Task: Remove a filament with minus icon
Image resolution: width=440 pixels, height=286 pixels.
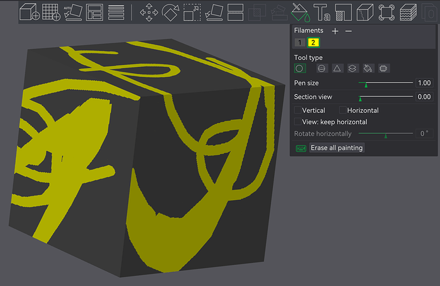Action: (x=349, y=31)
